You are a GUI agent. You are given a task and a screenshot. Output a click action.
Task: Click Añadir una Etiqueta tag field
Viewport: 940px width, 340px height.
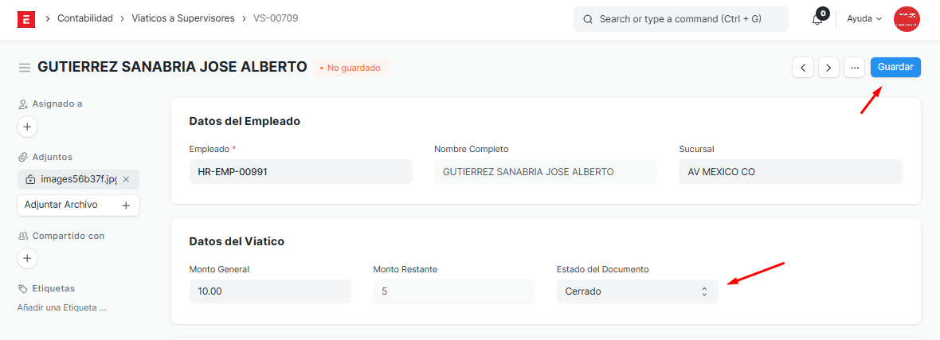62,307
